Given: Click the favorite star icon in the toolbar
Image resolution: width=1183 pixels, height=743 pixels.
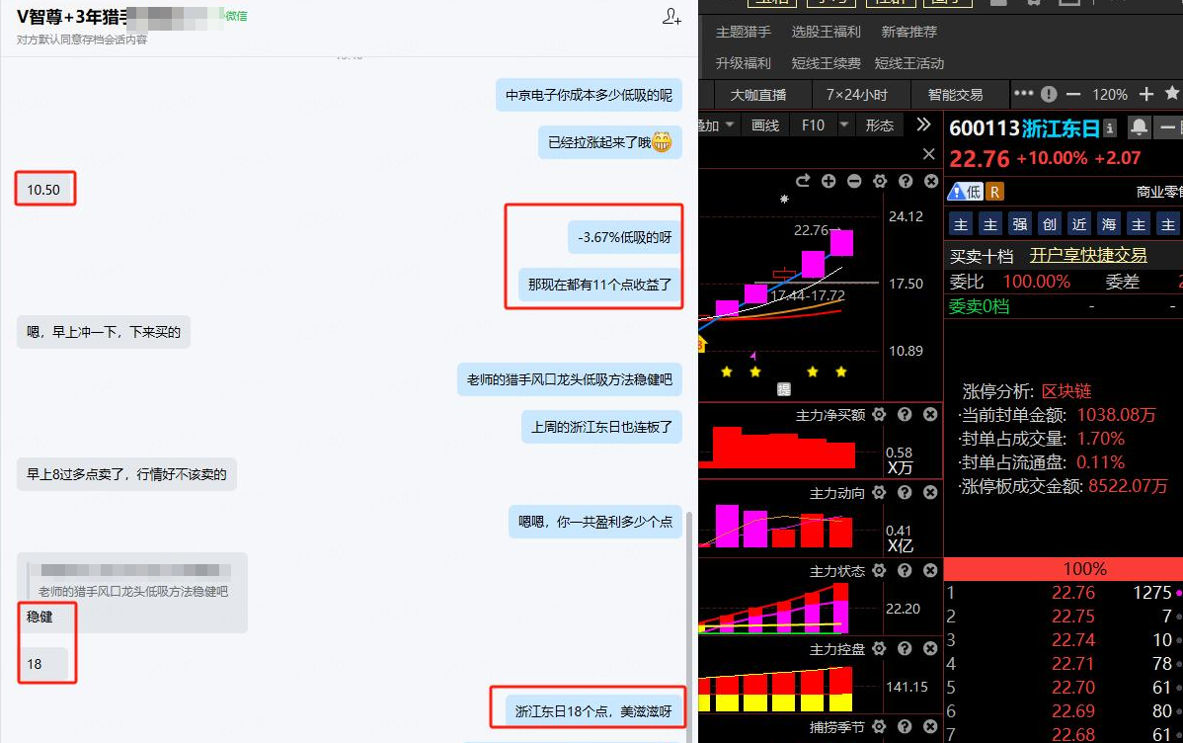Looking at the screenshot, I should [1172, 93].
